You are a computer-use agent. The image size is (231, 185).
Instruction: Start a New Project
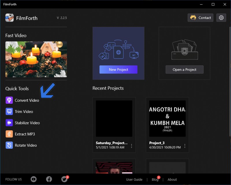tap(118, 69)
